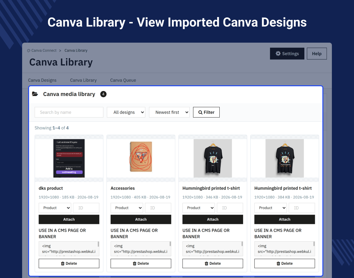This screenshot has width=354, height=278.
Task: Focus the Search by name field
Action: [69, 112]
